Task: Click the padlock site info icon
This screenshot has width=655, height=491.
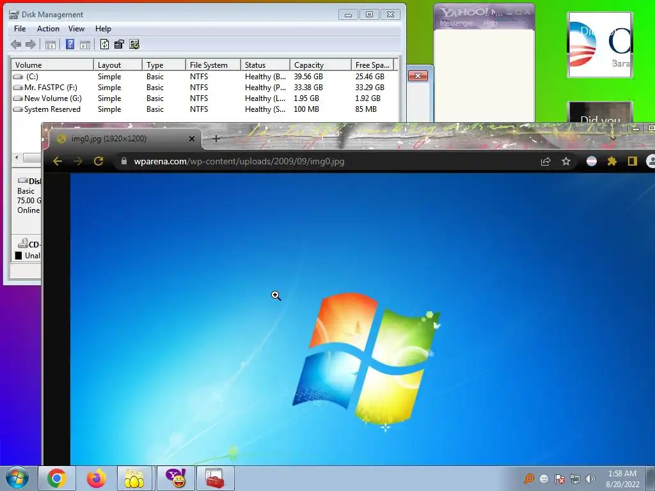Action: [123, 161]
